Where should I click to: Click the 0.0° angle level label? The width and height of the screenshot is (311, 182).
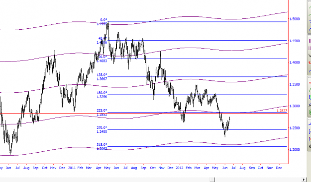(x=104, y=20)
